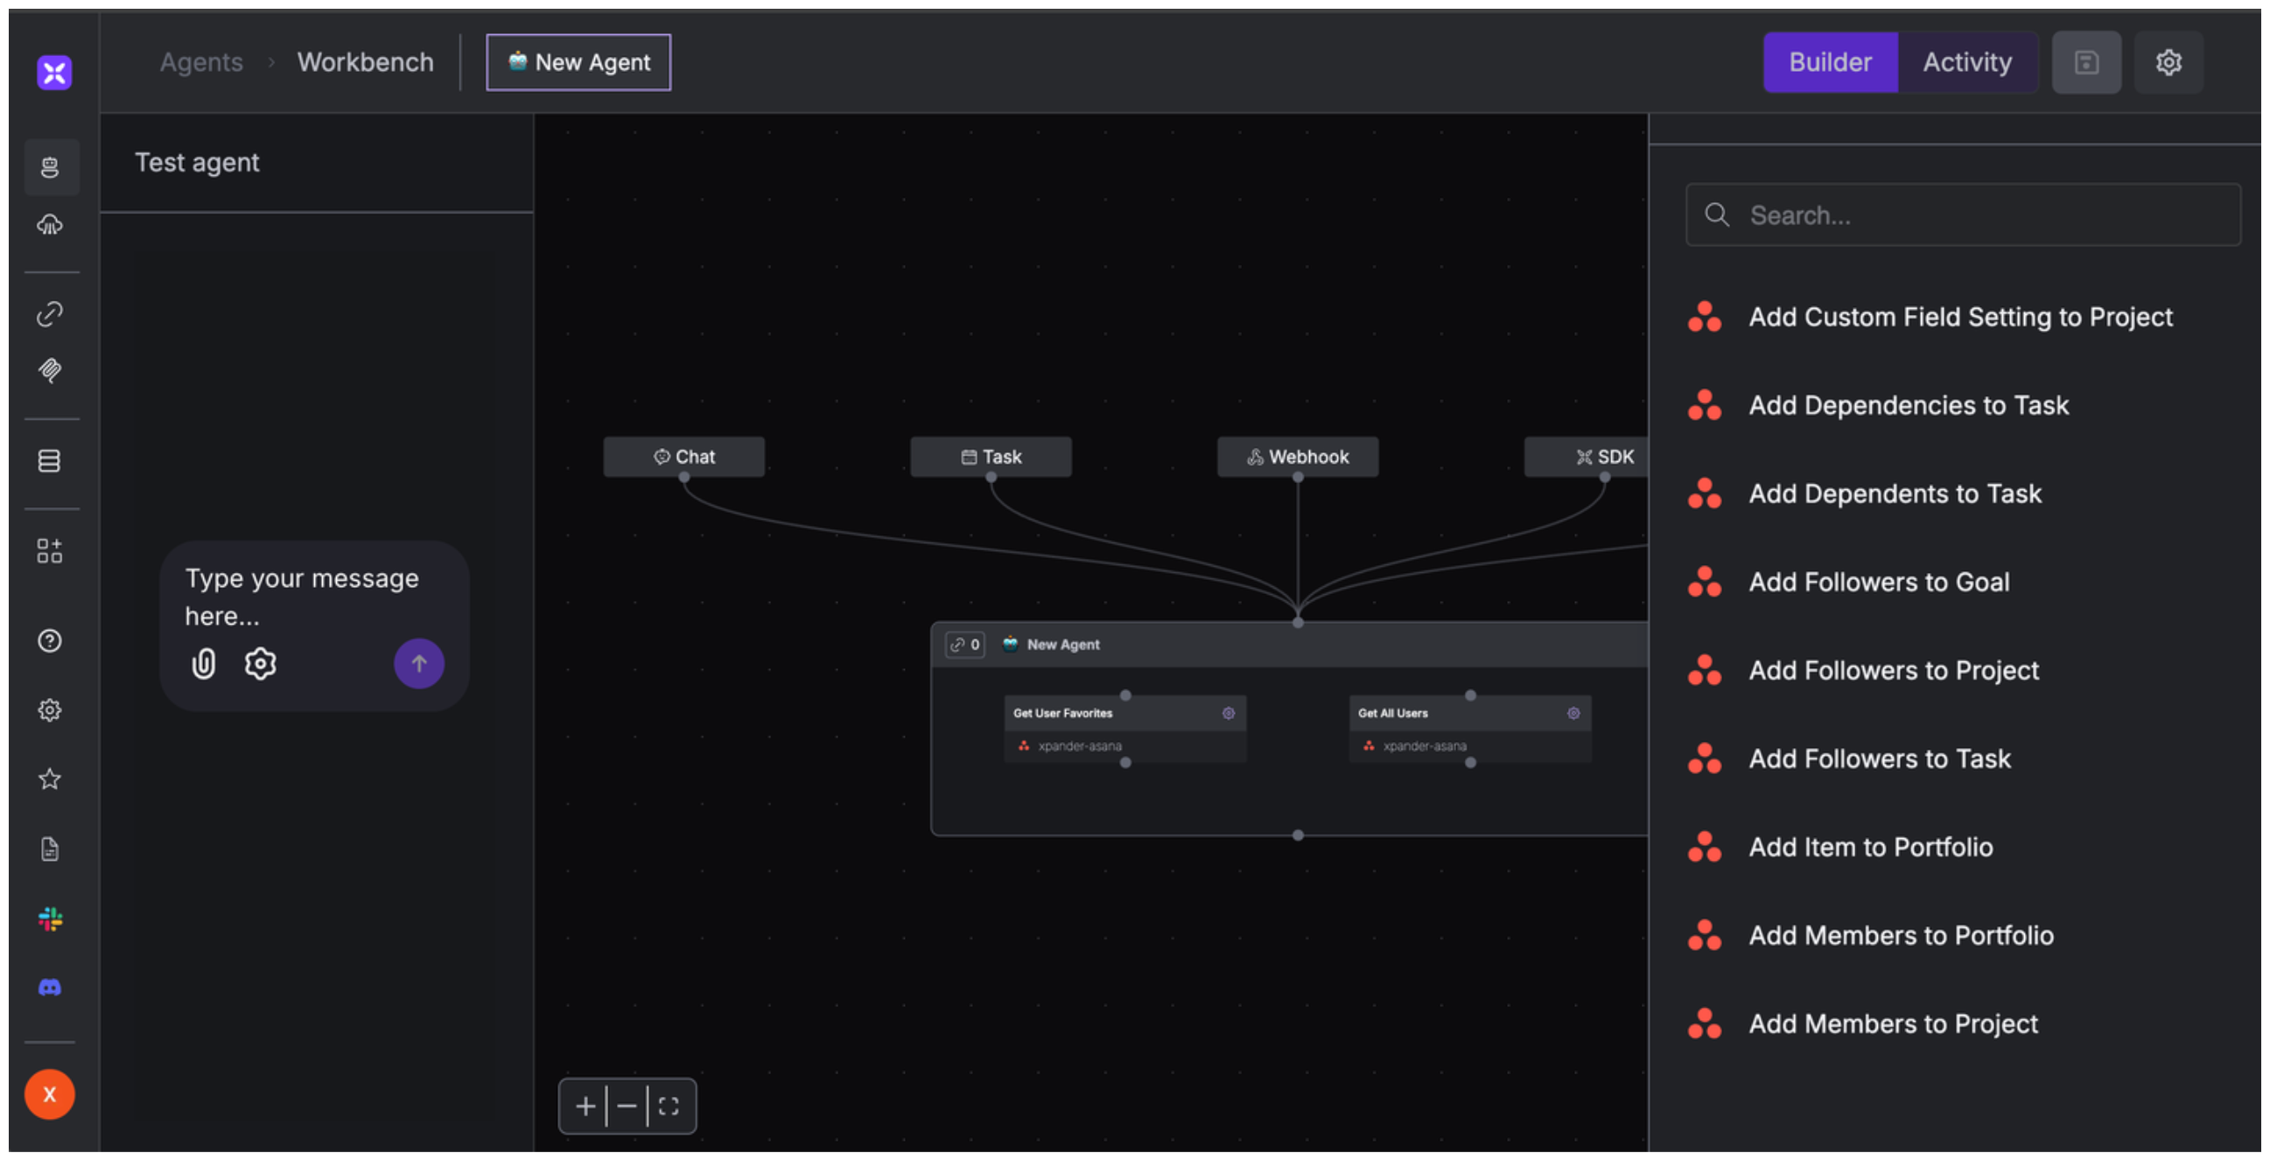Zoom in the canvas with plus button
This screenshot has height=1160, width=2270.
click(585, 1107)
